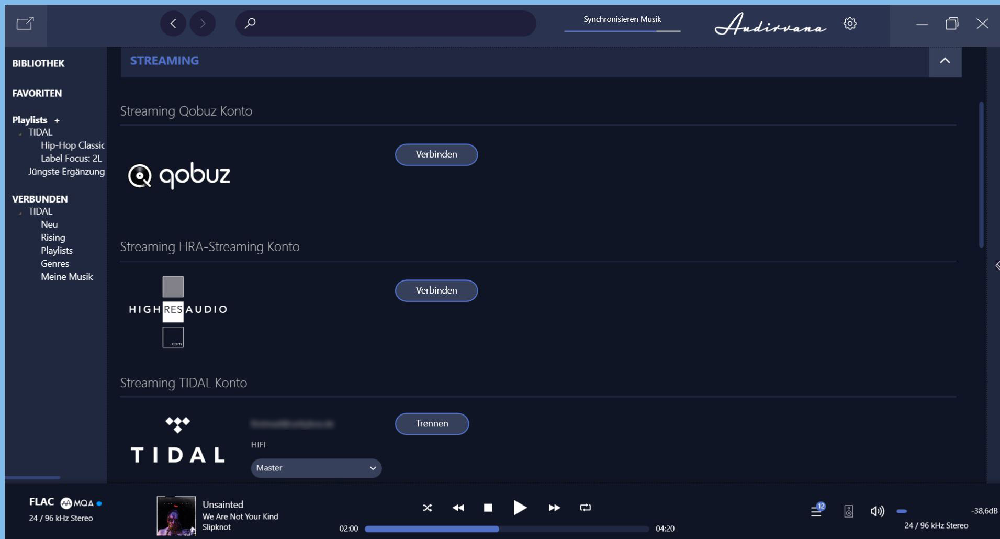1000x539 pixels.
Task: Open FAVORITEN section
Action: click(x=37, y=93)
